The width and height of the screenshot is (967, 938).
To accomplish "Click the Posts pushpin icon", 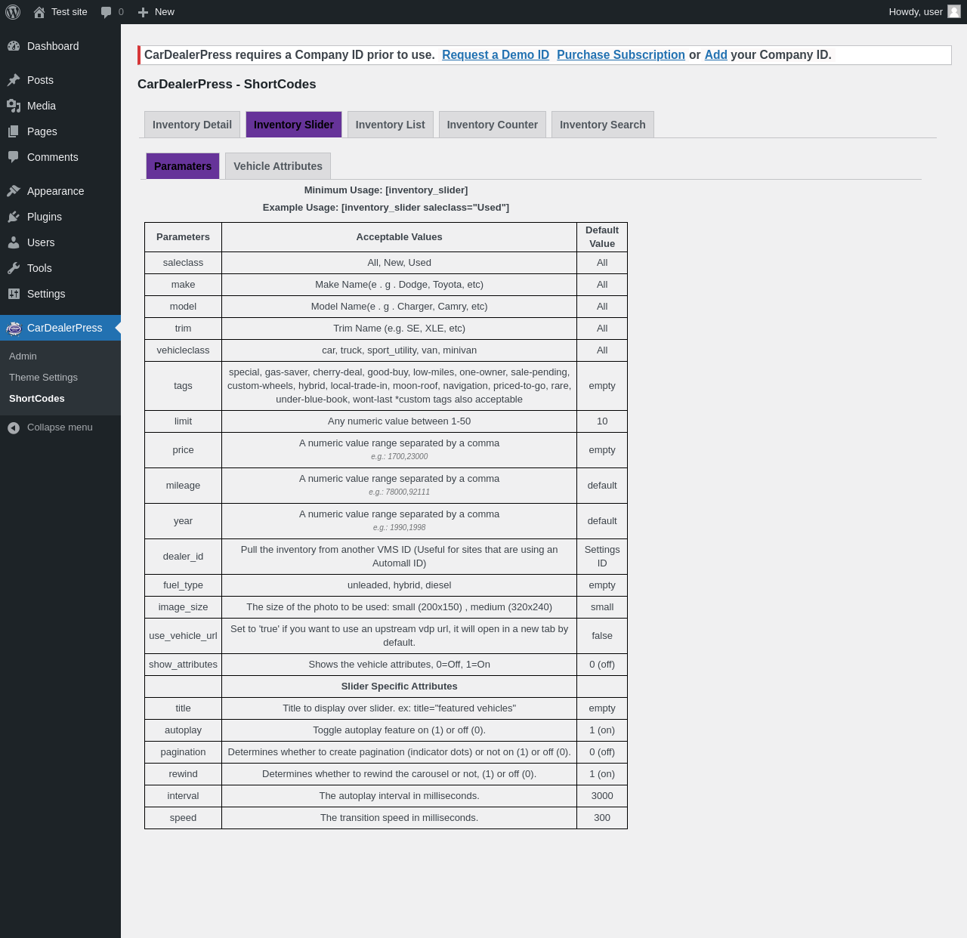I will (x=14, y=80).
